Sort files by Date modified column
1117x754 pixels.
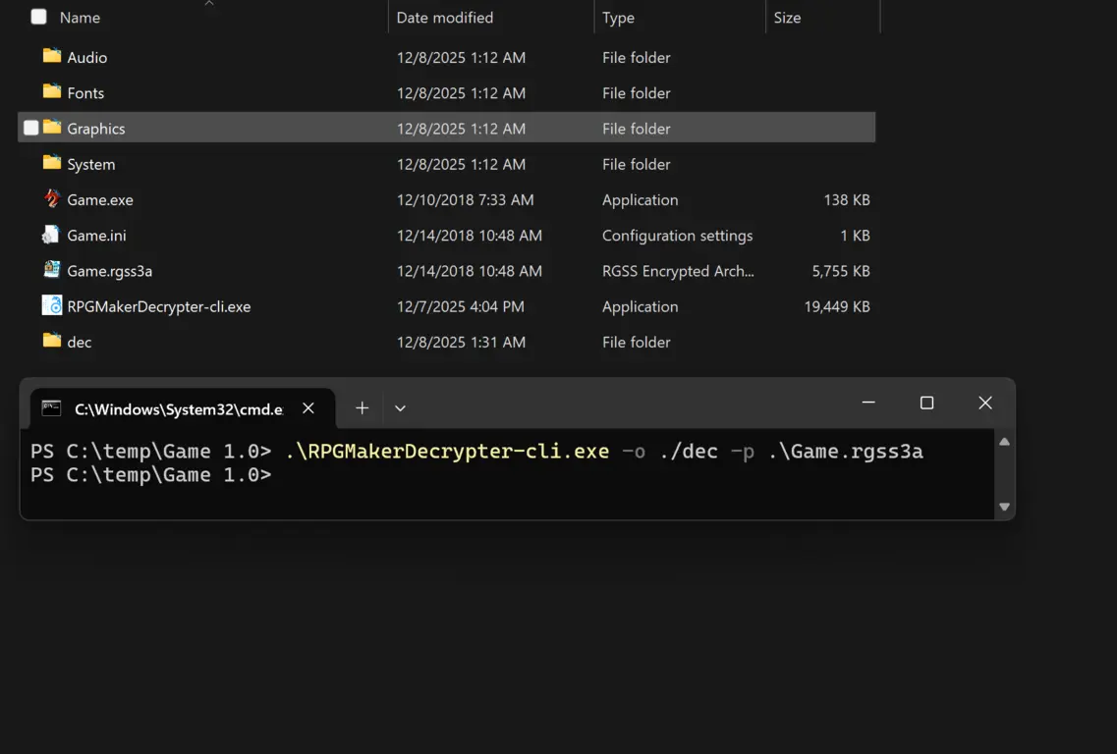click(445, 18)
